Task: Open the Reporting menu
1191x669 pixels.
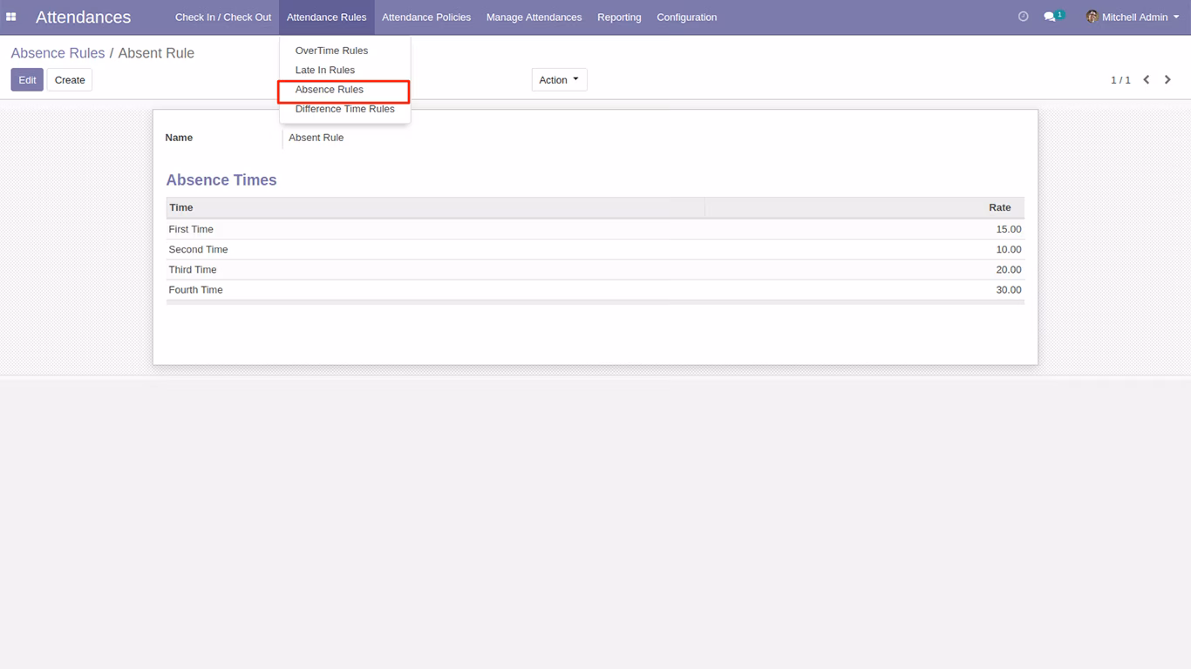Action: pos(619,17)
